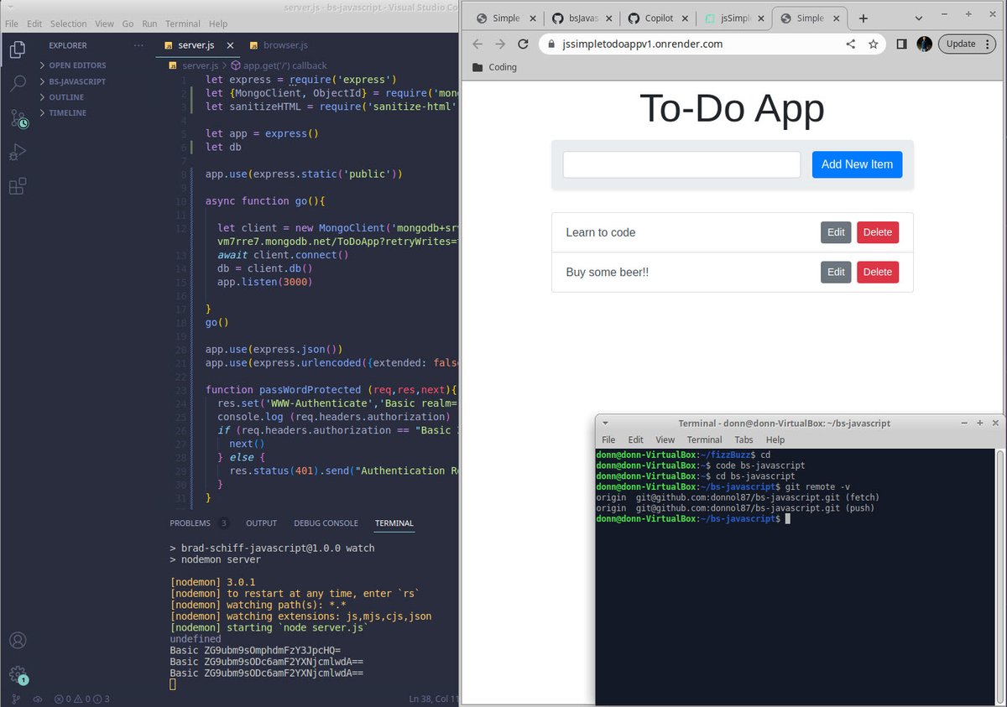Open the xfce Terminal window menu icon

coord(605,424)
